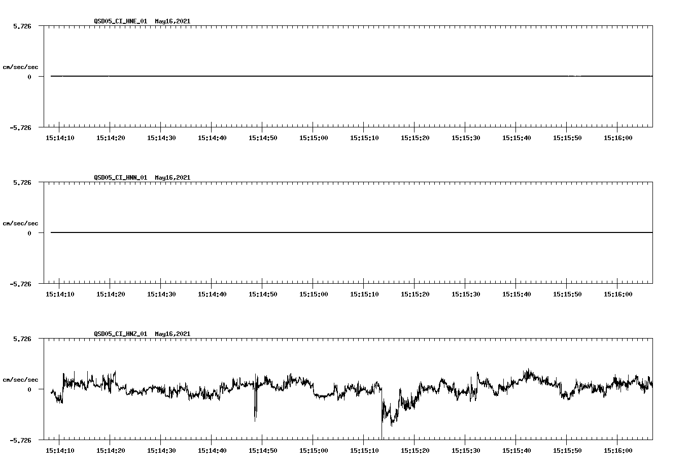Click the 15:15:00 time label on middle plot
Viewport: 689px width, 469px height.
tap(314, 293)
